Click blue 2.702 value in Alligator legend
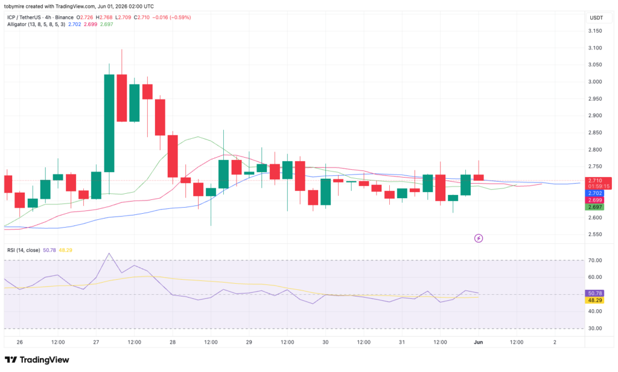618x372 pixels. click(x=74, y=25)
